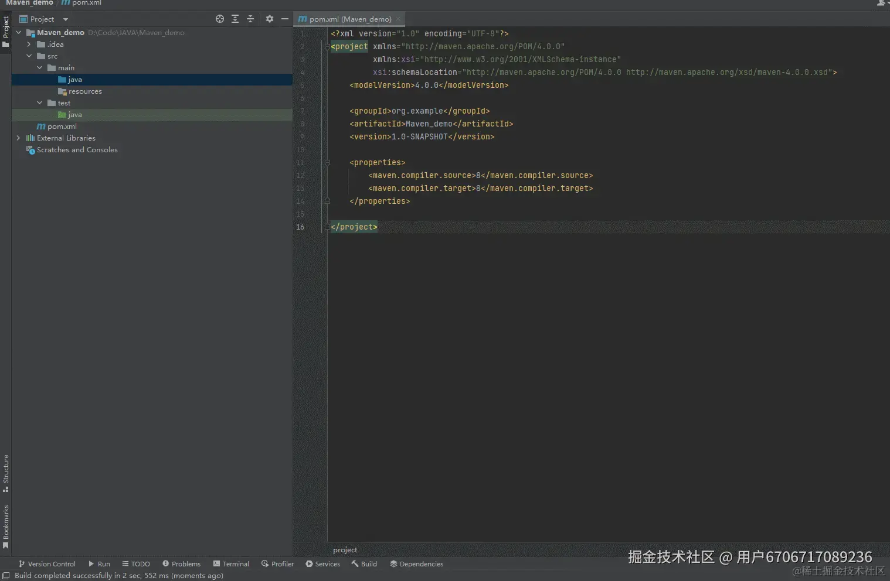
Task: Click the closing </project> tag
Action: [354, 227]
